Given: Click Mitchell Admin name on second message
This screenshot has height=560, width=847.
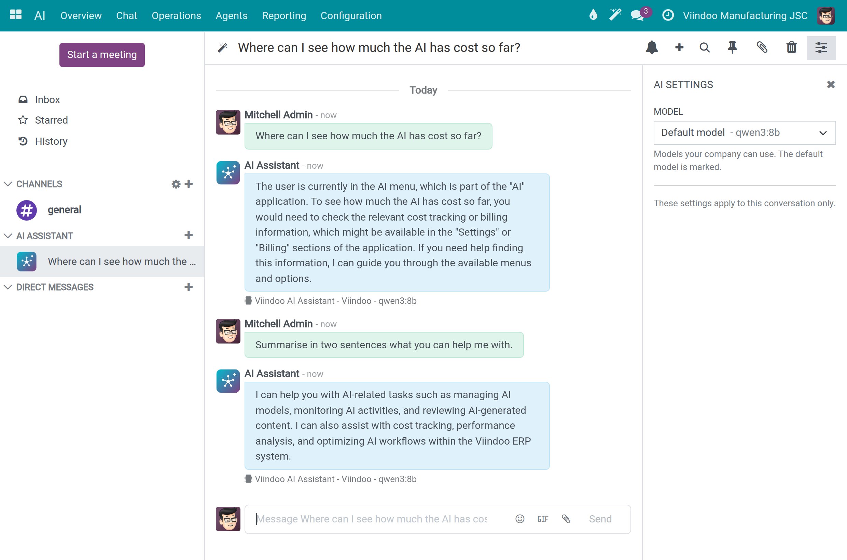Looking at the screenshot, I should (279, 324).
